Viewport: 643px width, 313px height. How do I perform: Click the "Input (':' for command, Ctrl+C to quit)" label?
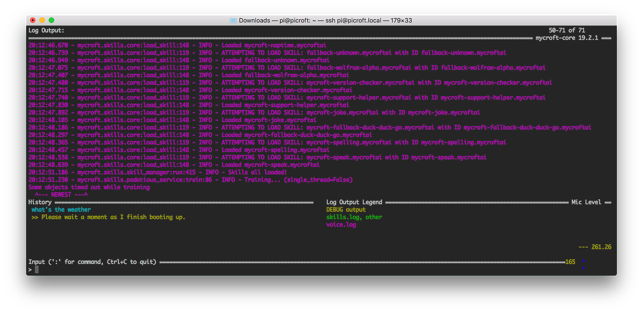click(92, 262)
